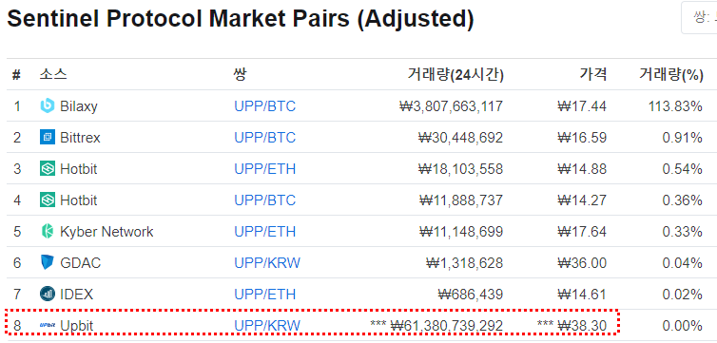Viewport: 717px width, 343px height.
Task: Click the Upbit logo icon
Action: (x=48, y=326)
